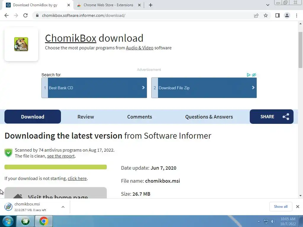Screen dimensions: 303x227
Task: Click the ad privacy eye icon
Action: point(254,75)
